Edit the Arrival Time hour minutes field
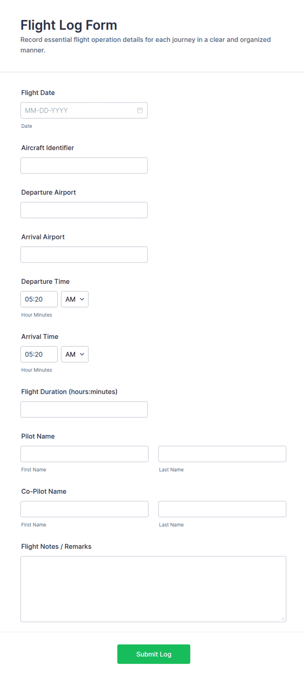The image size is (304, 680). (x=39, y=354)
